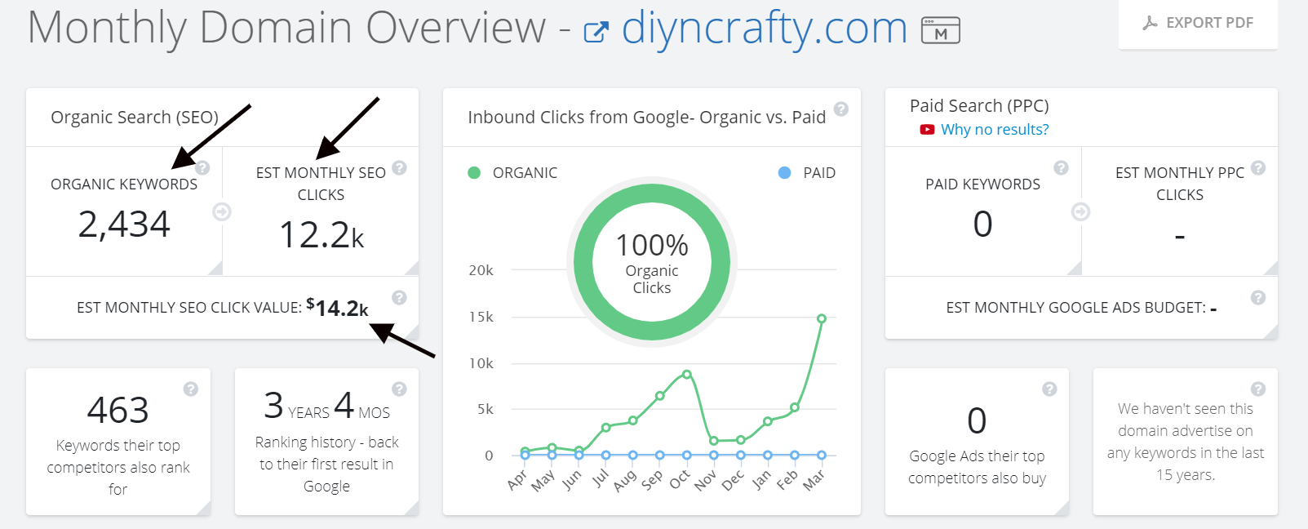
Task: Expand the Ranking history card corner
Action: (412, 509)
